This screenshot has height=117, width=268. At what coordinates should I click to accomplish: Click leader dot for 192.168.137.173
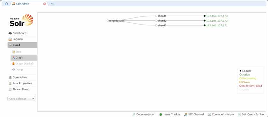205,16
